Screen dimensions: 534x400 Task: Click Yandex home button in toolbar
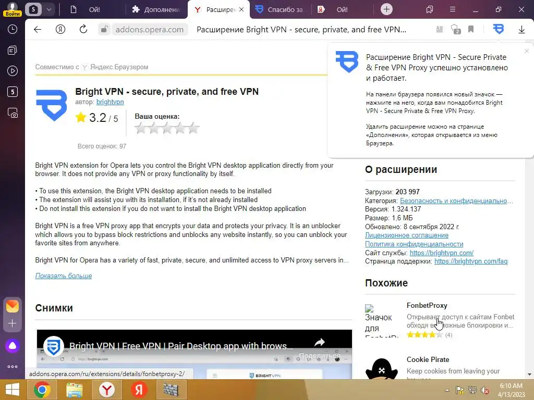(x=60, y=29)
